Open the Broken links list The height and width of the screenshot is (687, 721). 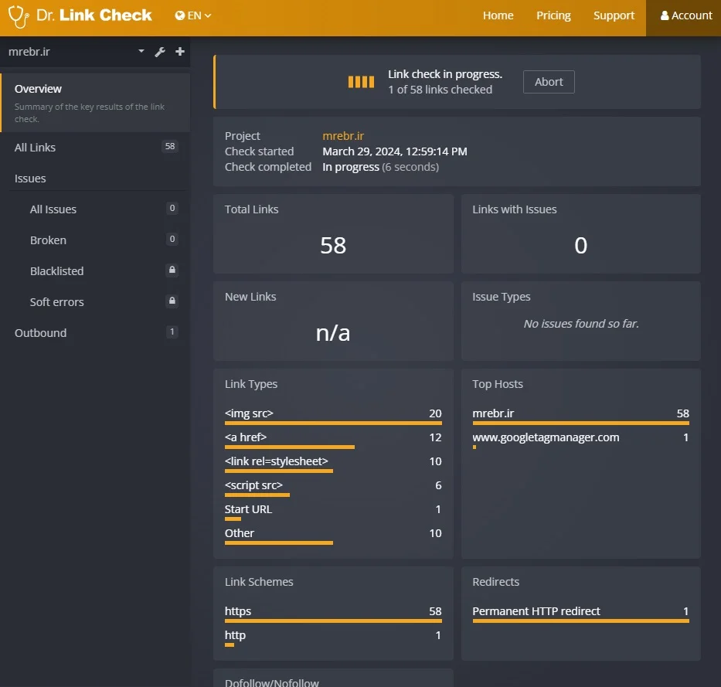(95, 240)
